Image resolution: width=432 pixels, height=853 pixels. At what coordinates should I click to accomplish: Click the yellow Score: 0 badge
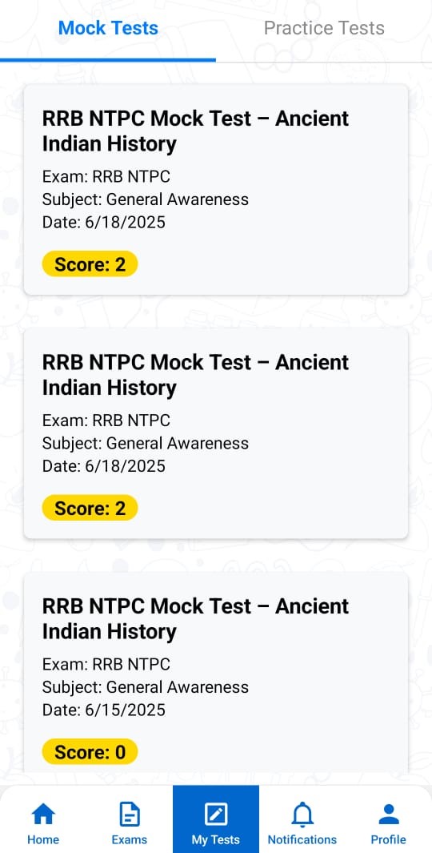[x=90, y=752]
